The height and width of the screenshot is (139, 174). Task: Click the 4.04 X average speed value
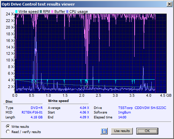84,108
